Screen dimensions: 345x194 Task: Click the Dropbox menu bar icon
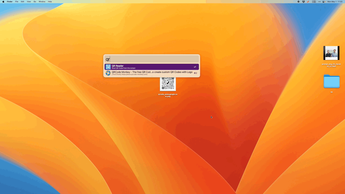click(303, 2)
